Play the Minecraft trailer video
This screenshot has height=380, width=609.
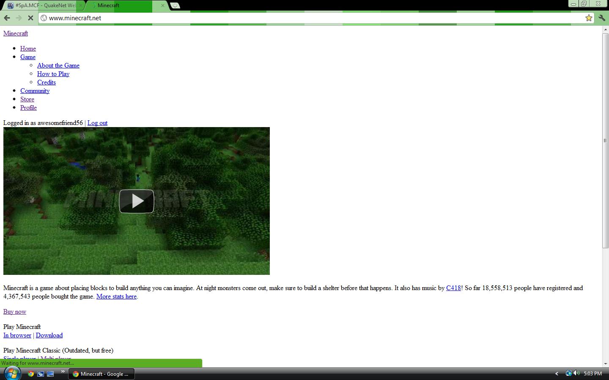point(136,201)
